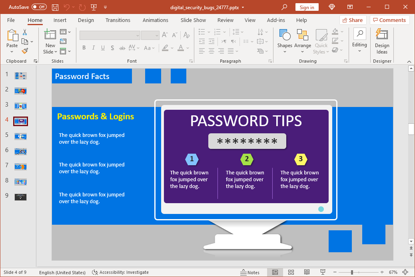
Task: Start Slide Show from status bar
Action: (323, 272)
